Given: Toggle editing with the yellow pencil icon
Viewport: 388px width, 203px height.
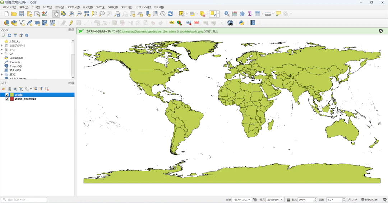Looking at the screenshot, I should 71,23.
